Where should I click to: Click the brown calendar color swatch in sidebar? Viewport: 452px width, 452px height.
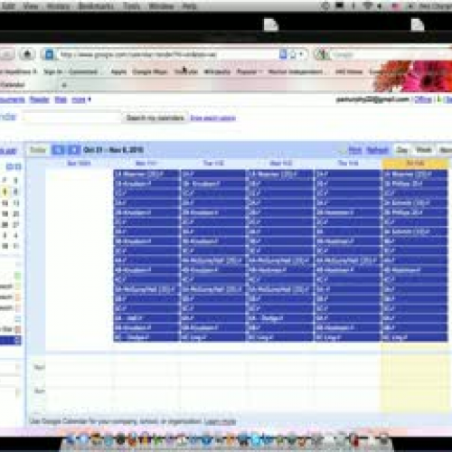(x=18, y=329)
